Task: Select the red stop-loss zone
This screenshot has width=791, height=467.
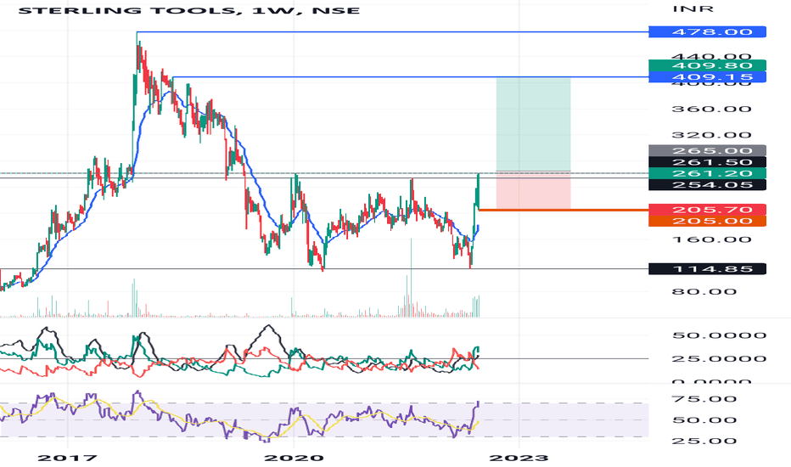Action: 534,190
